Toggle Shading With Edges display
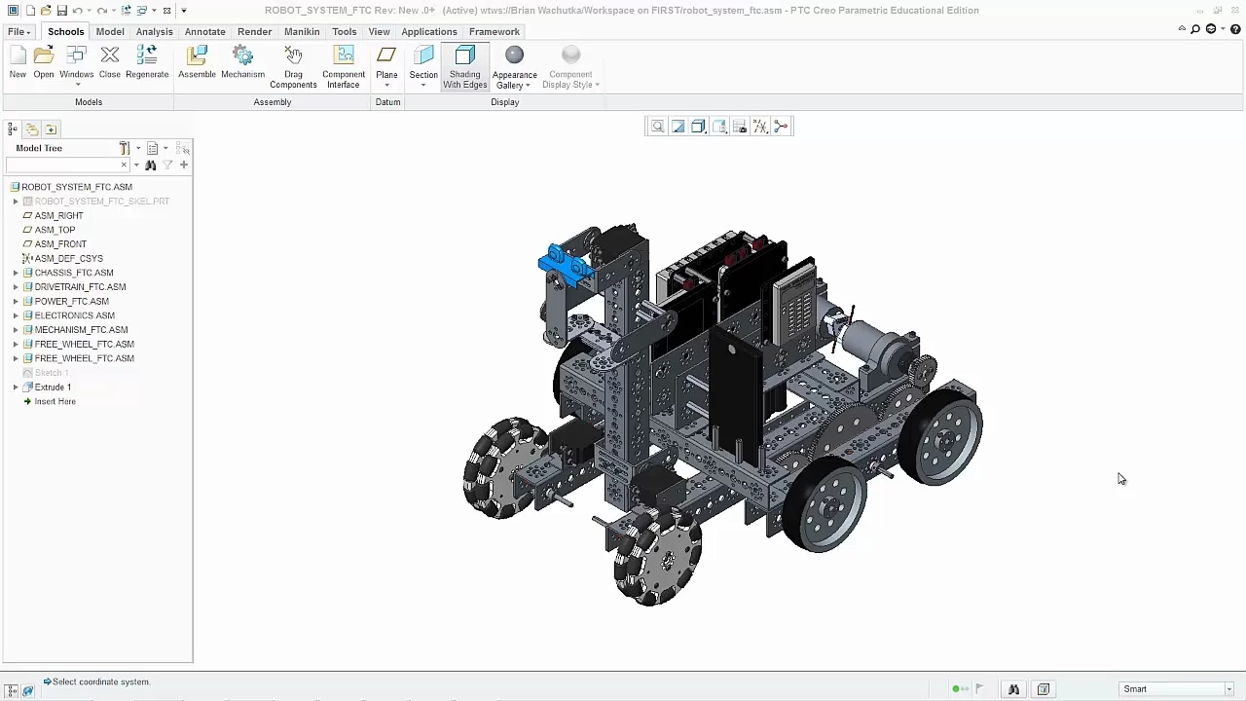 (x=465, y=67)
